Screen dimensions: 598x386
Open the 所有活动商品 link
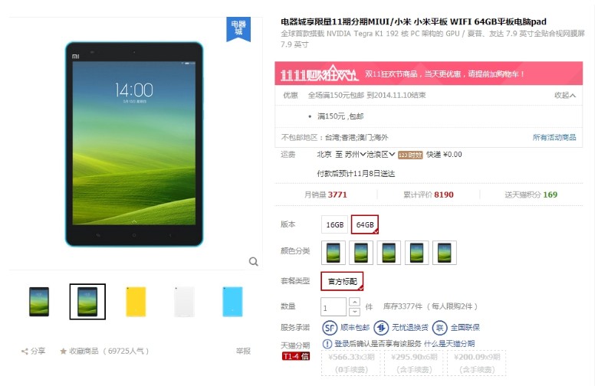click(x=554, y=137)
